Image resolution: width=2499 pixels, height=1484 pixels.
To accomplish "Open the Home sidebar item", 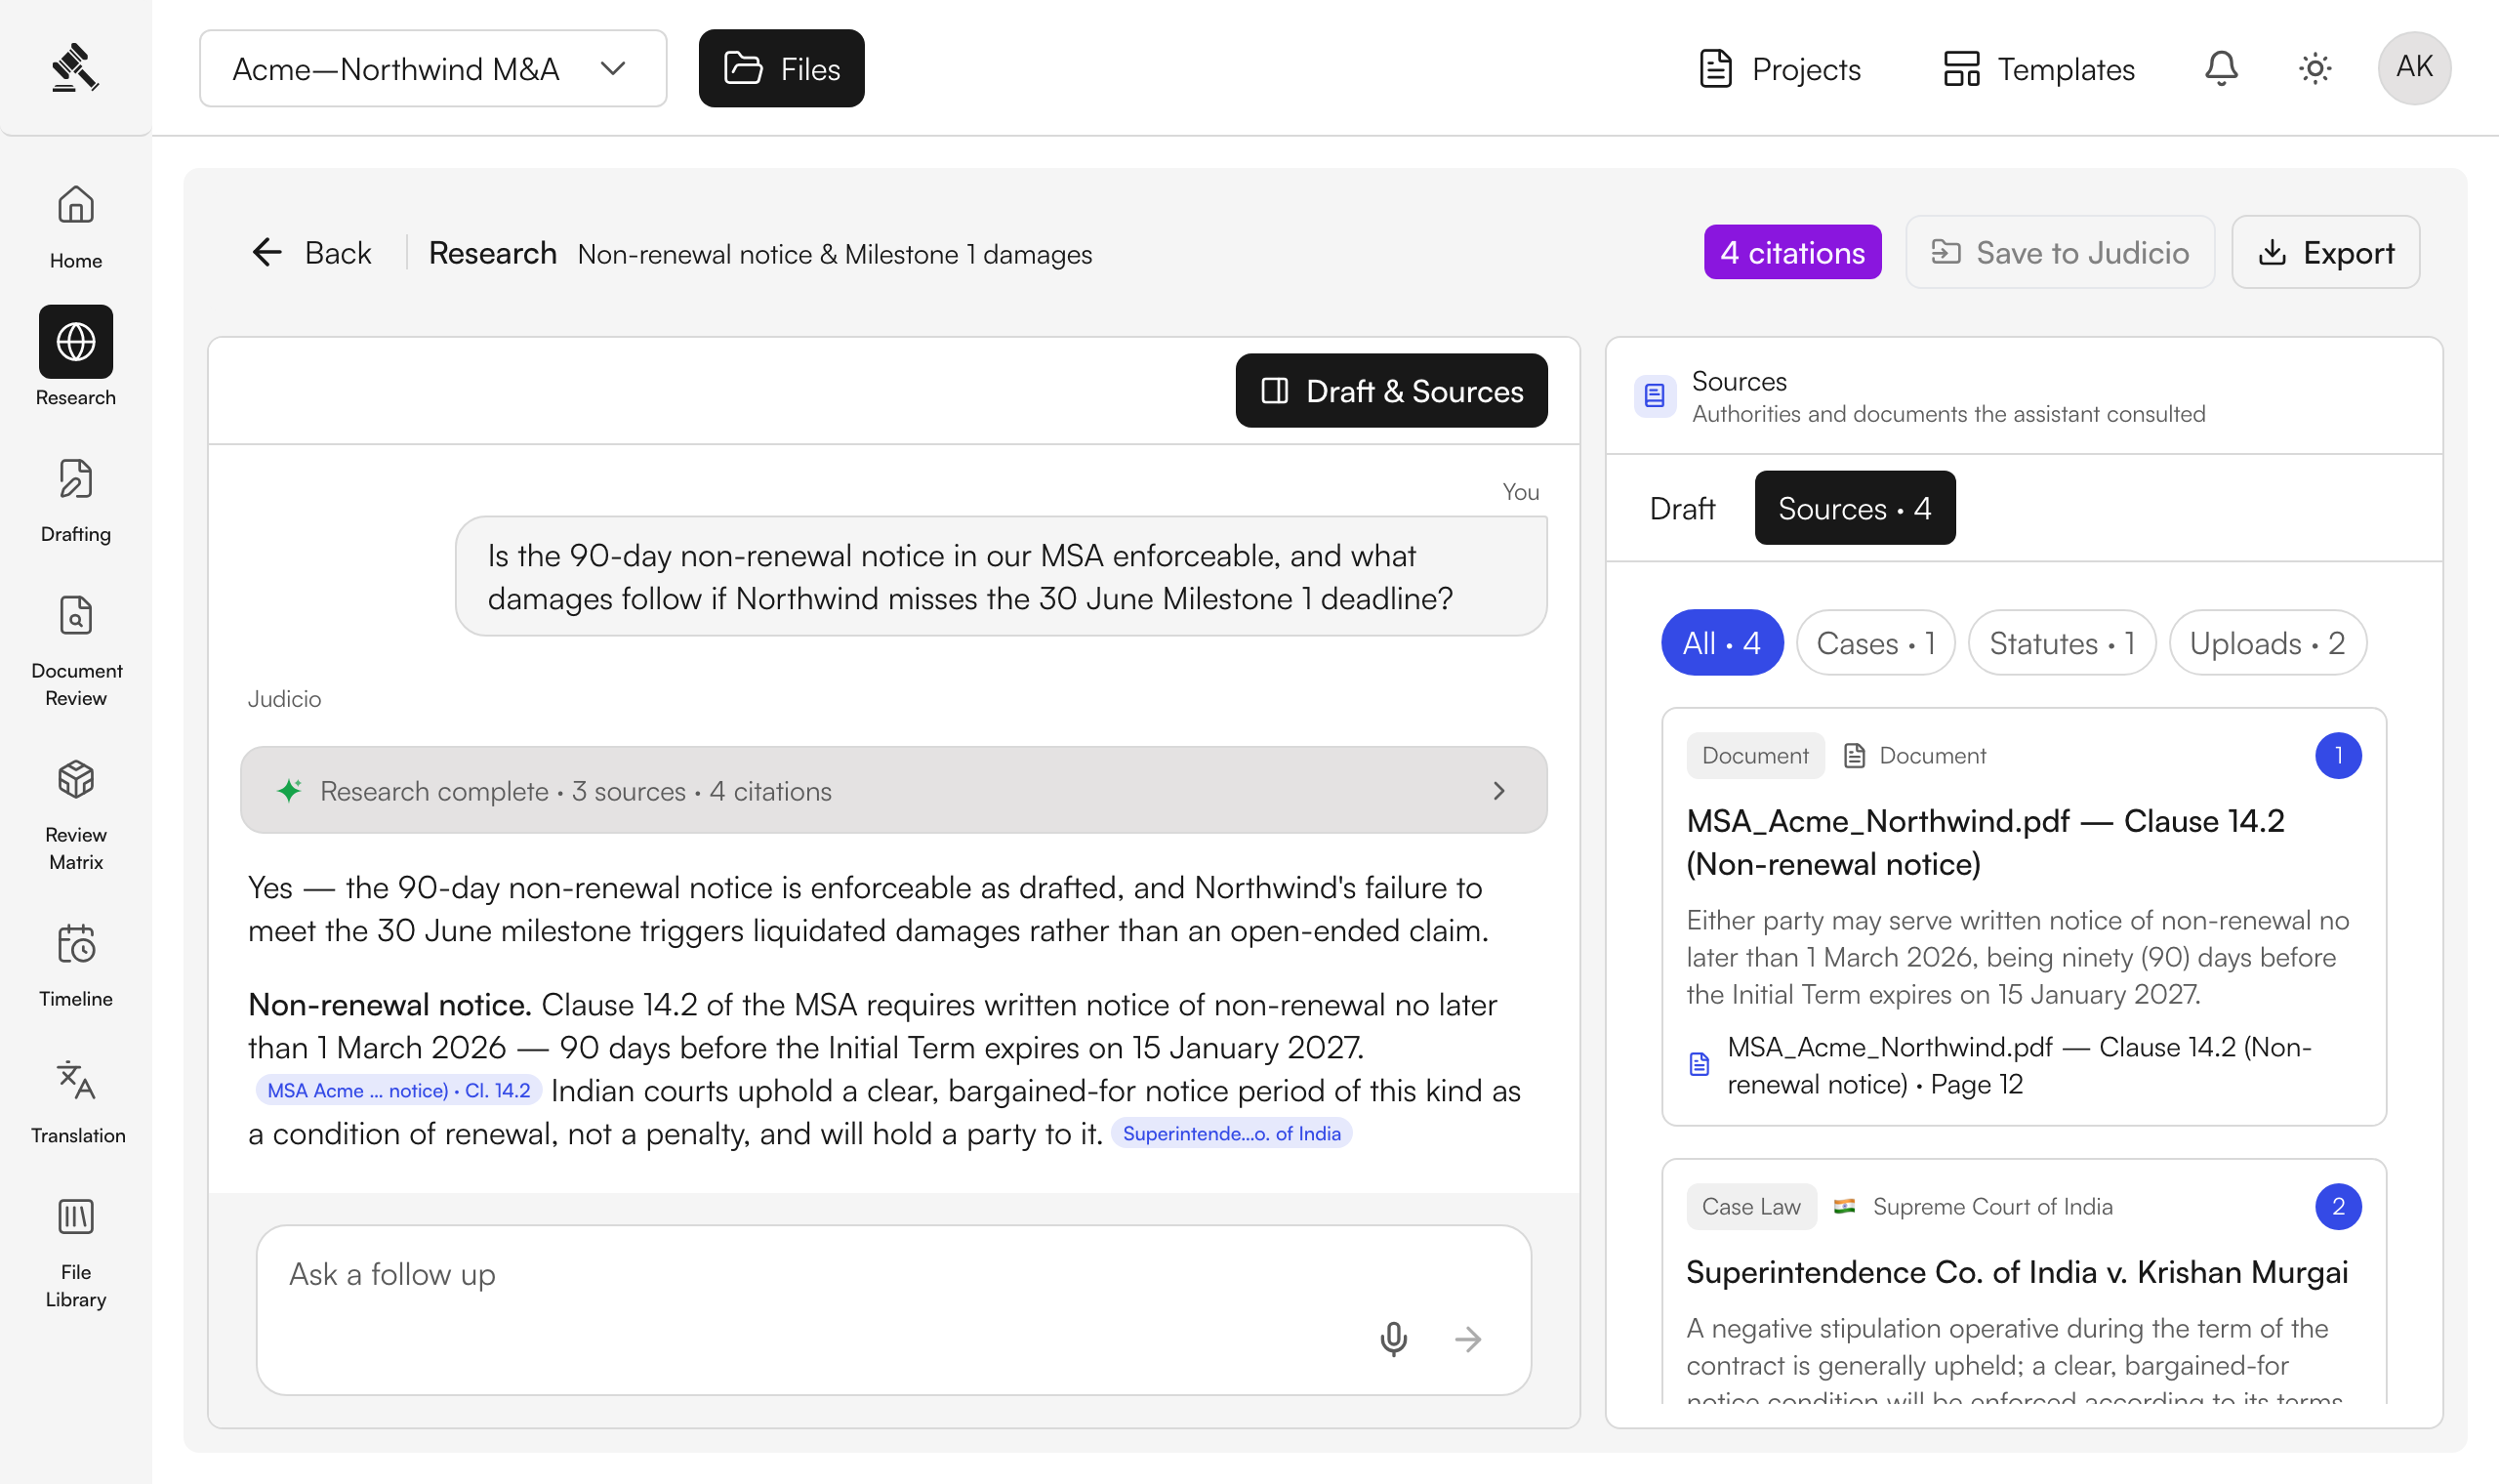I will tap(76, 227).
